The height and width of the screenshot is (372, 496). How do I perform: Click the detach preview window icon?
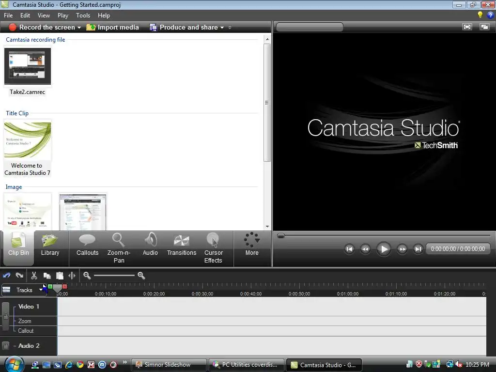pyautogui.click(x=484, y=27)
